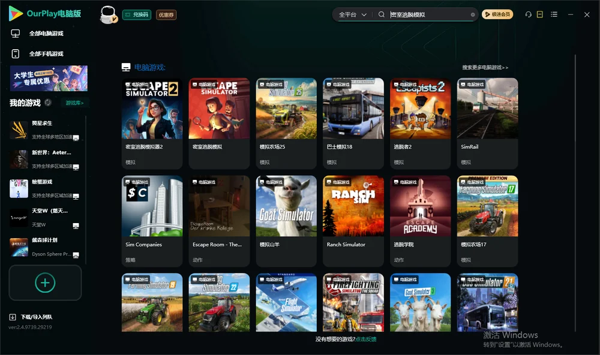This screenshot has height=355, width=600.
Task: Open the 优惠券 coupon button
Action: [x=166, y=14]
